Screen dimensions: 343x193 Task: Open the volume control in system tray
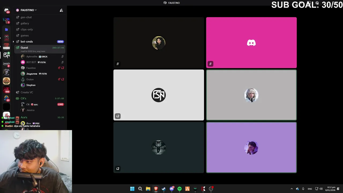321,189
